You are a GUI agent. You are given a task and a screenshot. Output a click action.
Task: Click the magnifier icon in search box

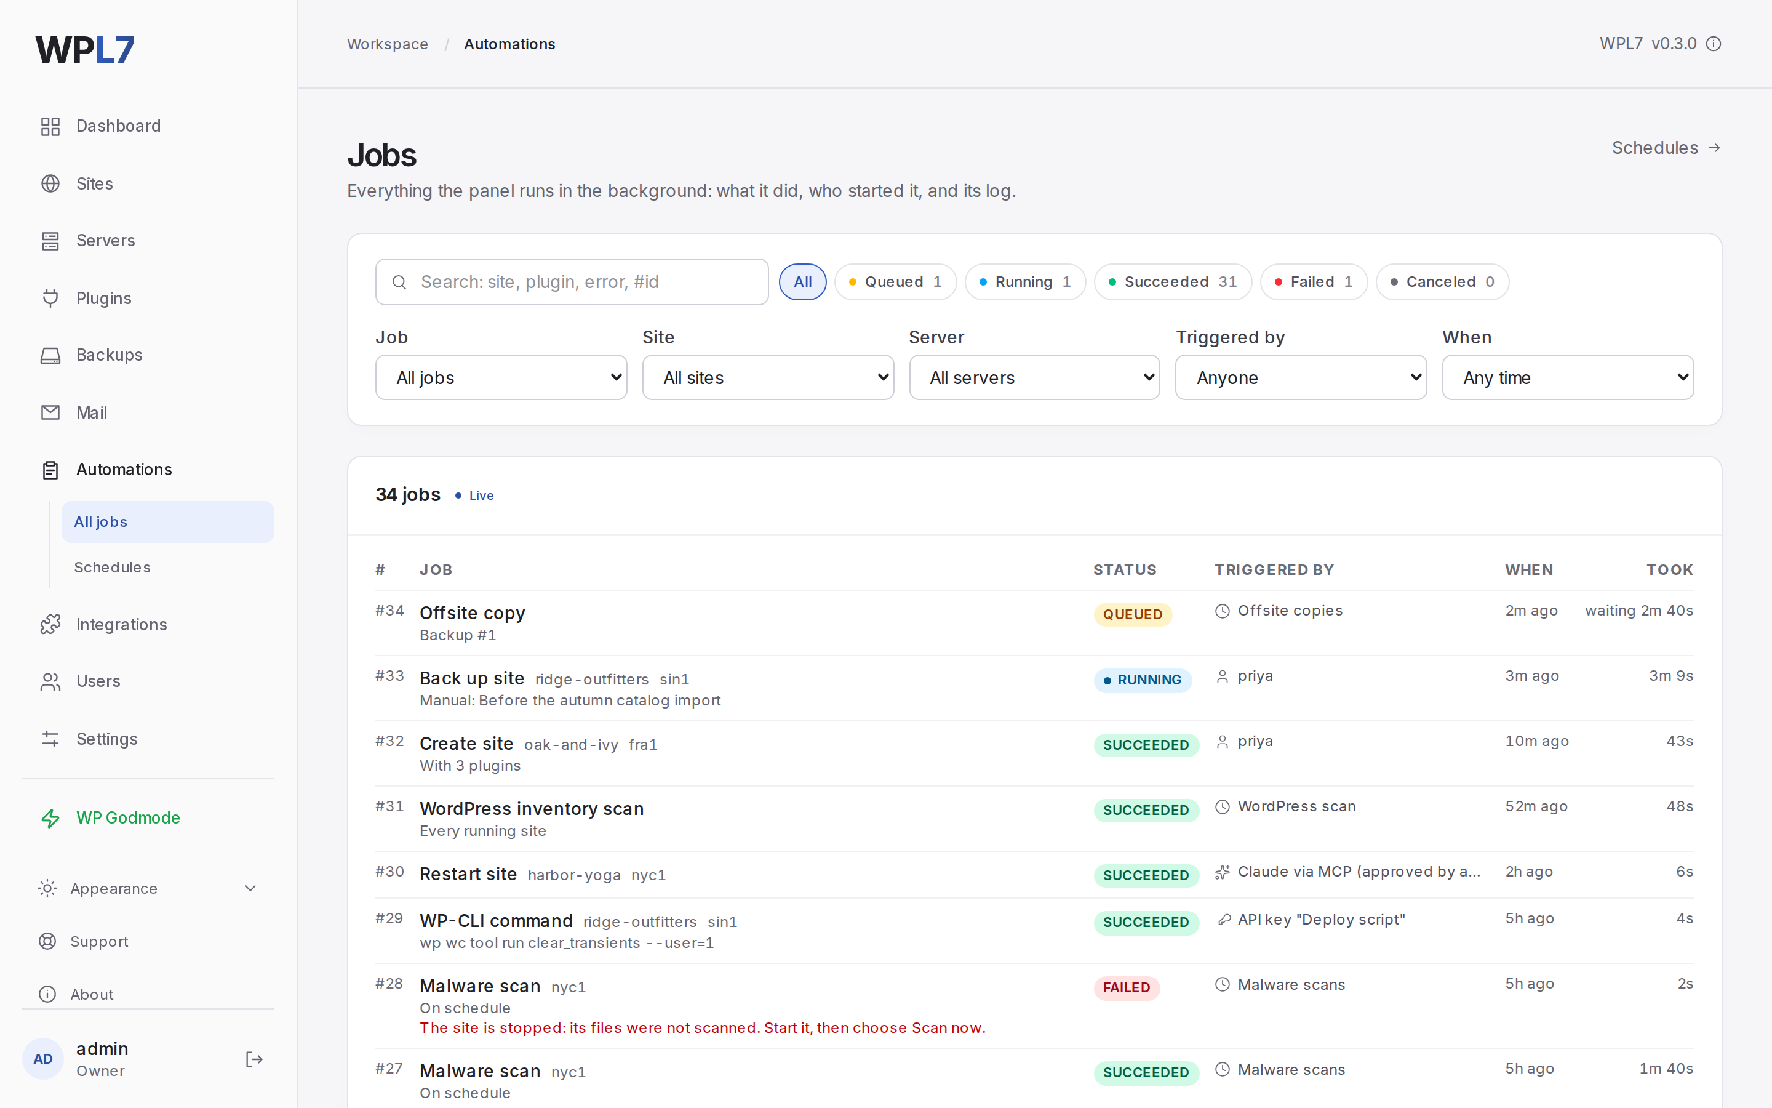(399, 282)
